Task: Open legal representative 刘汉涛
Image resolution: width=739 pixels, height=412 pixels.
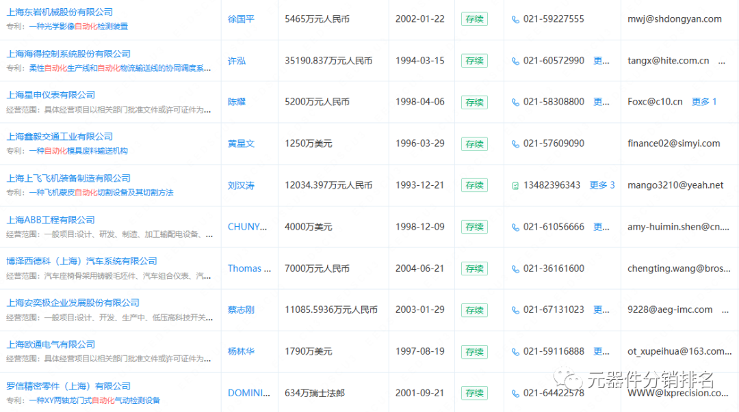Action: pos(241,185)
